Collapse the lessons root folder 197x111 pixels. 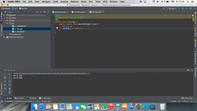4,15
